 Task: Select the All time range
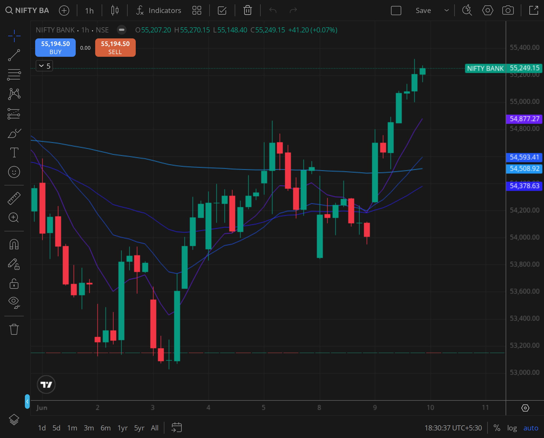point(155,428)
